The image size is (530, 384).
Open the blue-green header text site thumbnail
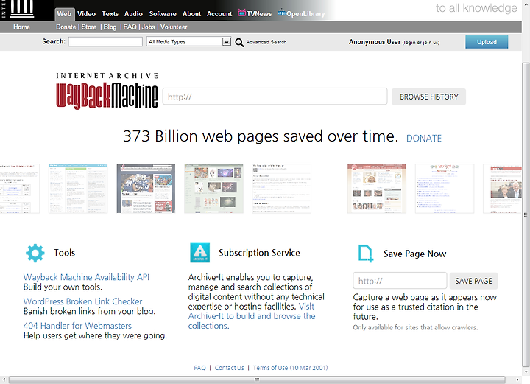tap(78, 189)
